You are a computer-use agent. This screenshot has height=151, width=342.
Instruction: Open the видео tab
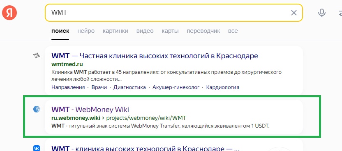[x=145, y=31]
